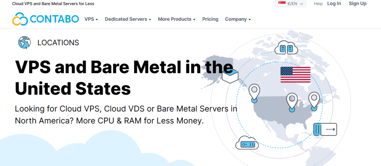Screen dimensions: 381x166
Task: Click the server rack icon right of map
Action: pyautogui.click(x=325, y=130)
